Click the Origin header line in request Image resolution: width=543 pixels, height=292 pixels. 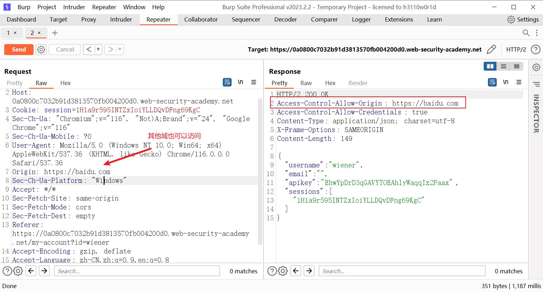[61, 172]
